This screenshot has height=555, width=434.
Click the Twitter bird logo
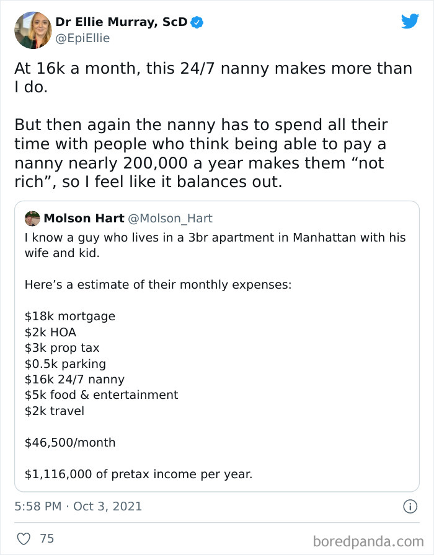point(410,22)
